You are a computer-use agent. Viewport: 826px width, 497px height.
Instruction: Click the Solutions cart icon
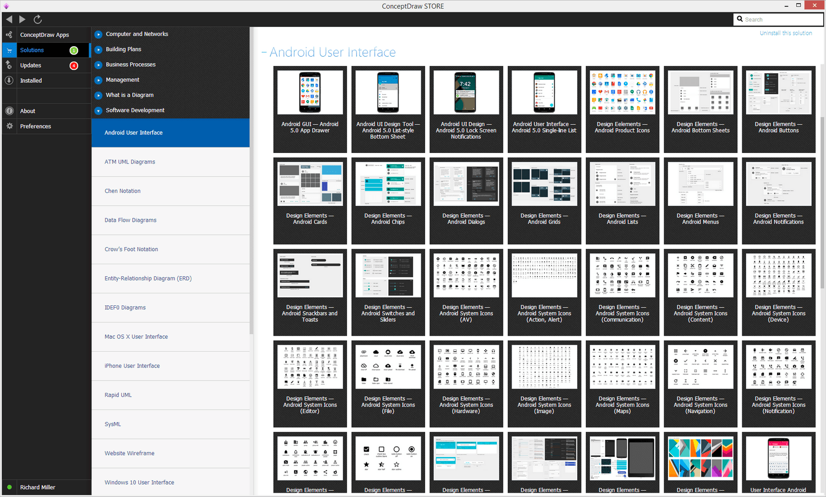9,50
